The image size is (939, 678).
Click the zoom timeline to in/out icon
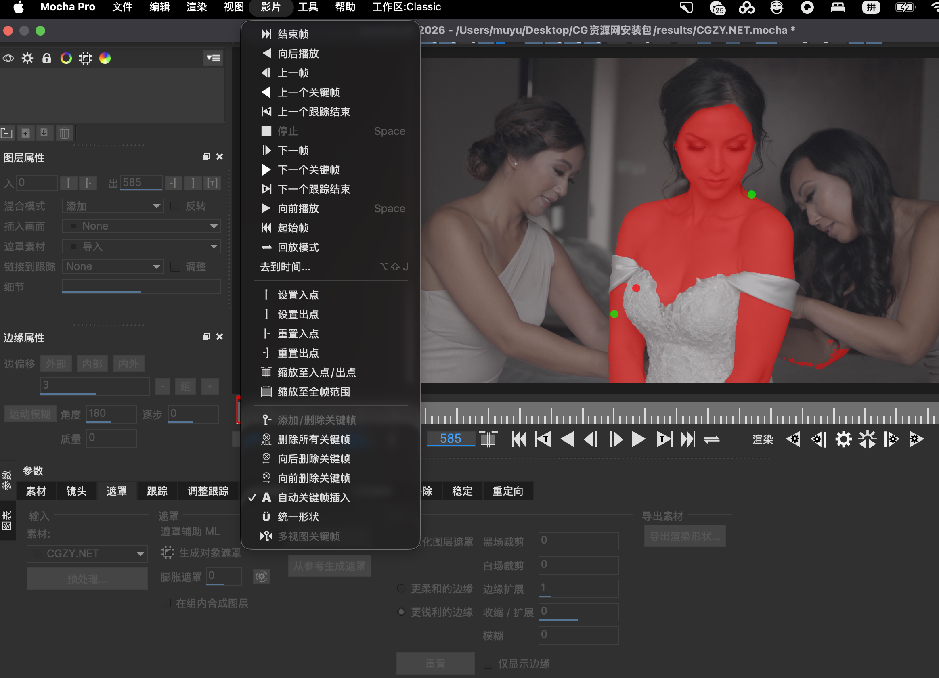tap(488, 439)
